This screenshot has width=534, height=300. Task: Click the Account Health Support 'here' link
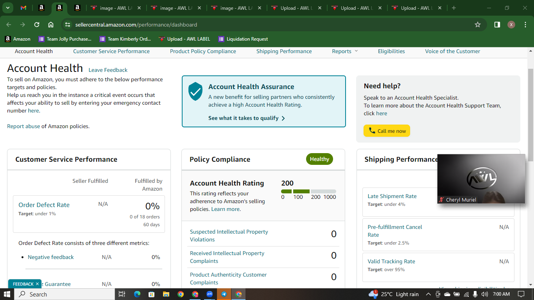tap(382, 113)
